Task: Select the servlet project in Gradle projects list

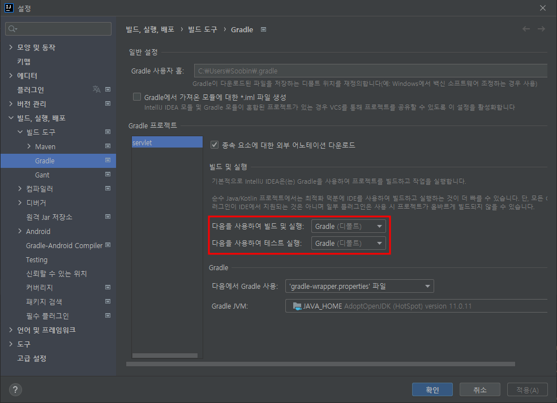Action: pyautogui.click(x=167, y=142)
